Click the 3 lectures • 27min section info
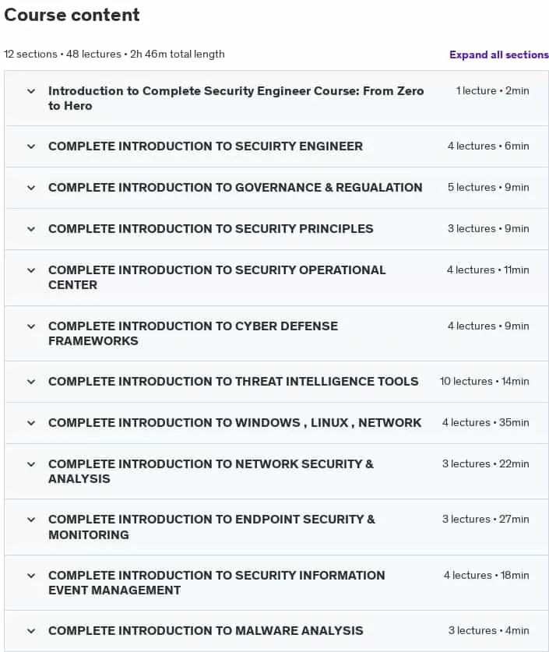 click(485, 520)
